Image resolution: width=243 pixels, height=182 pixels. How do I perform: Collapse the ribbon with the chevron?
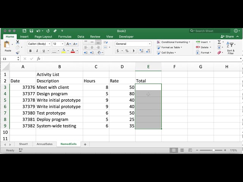tap(238, 36)
